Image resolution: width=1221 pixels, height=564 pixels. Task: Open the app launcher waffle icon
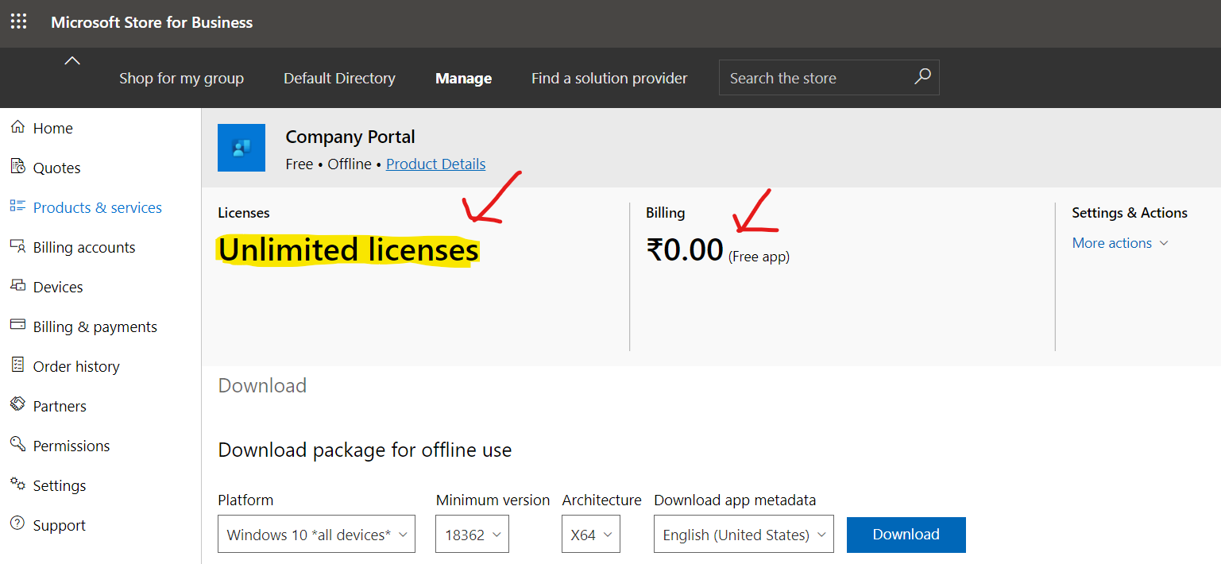(x=18, y=21)
